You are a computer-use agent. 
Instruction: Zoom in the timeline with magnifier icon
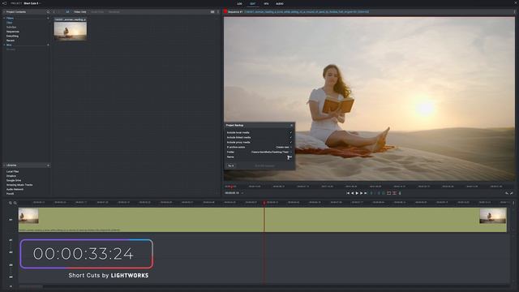11,203
